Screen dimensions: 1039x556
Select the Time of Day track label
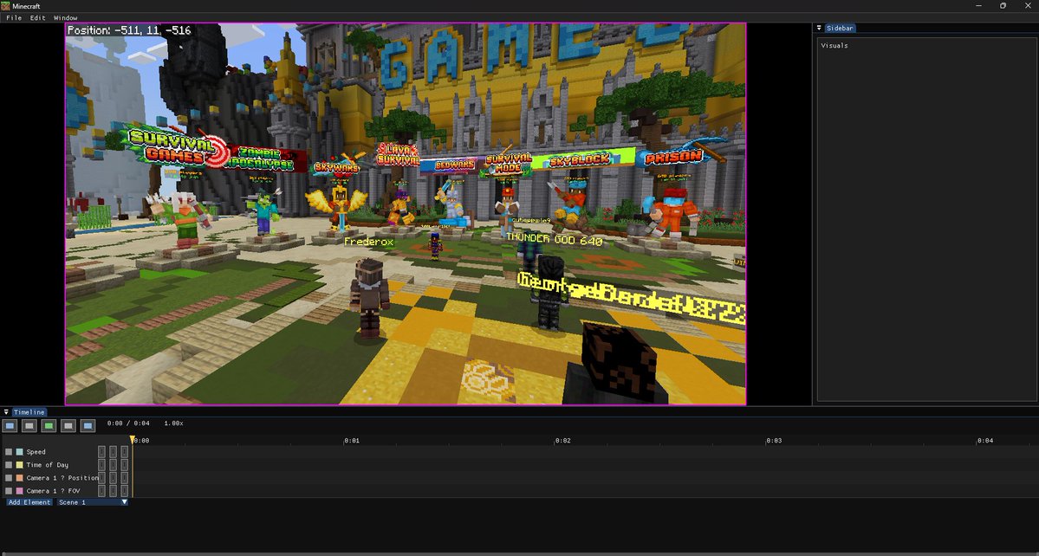point(47,465)
